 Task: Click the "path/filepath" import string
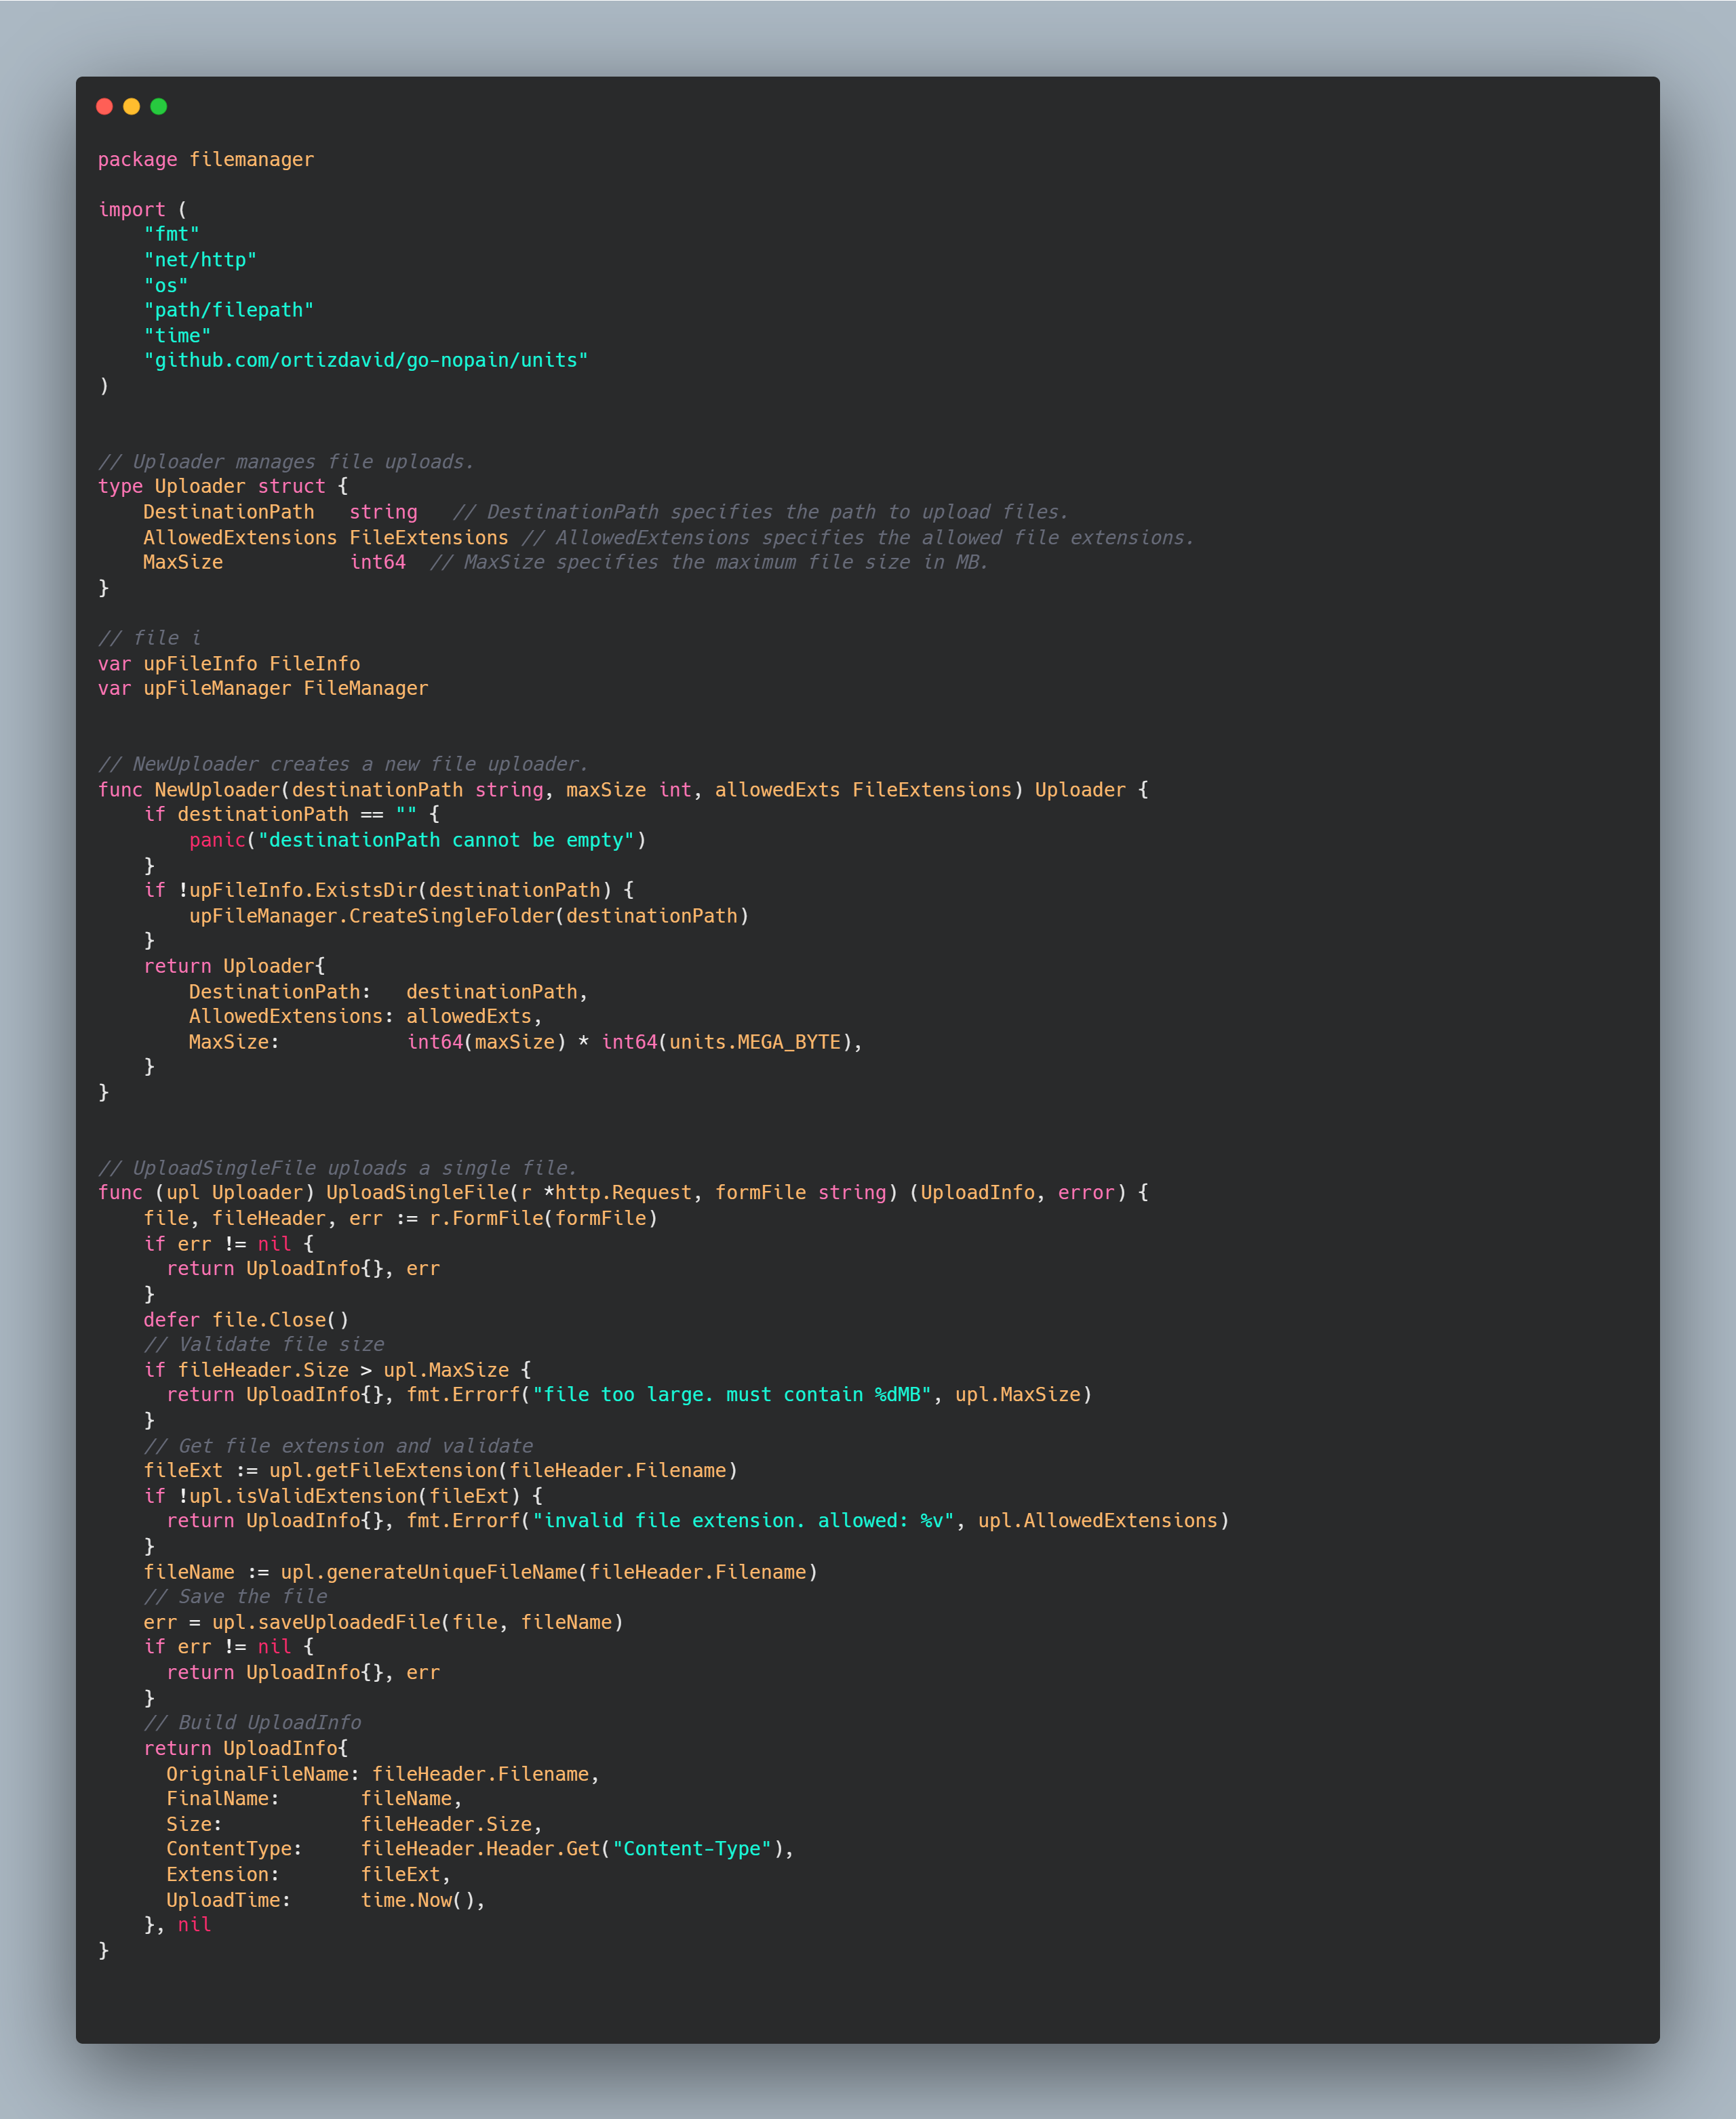point(228,310)
